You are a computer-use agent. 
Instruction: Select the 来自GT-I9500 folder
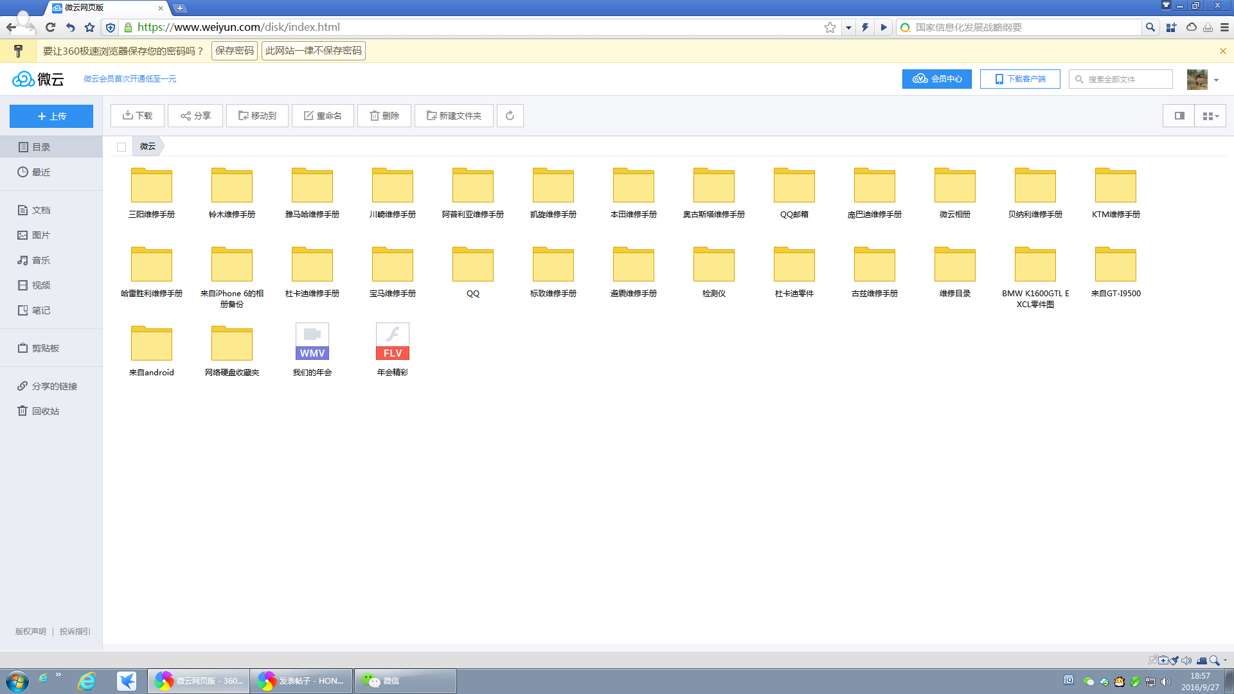point(1116,272)
